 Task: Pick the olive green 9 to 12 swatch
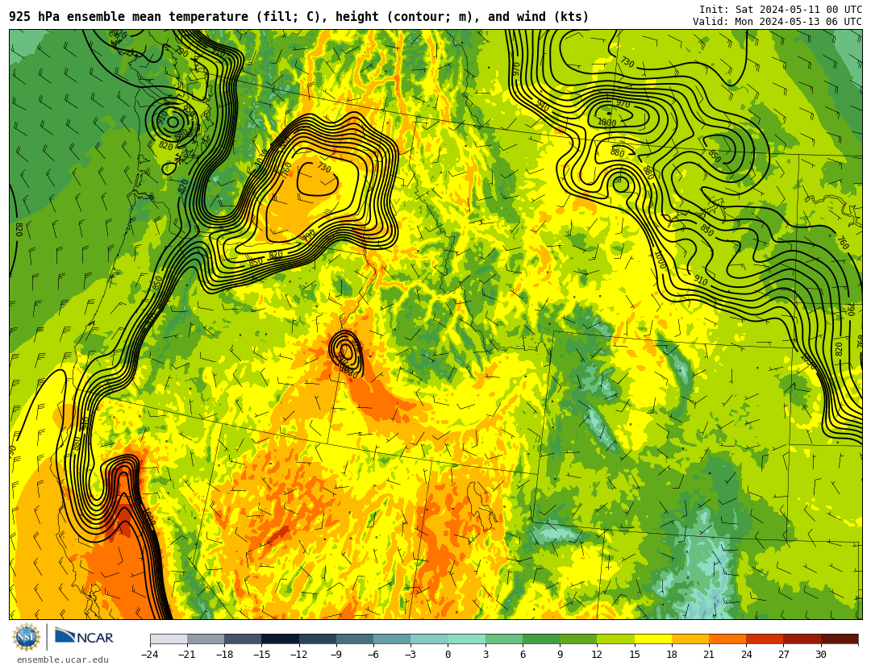578,639
